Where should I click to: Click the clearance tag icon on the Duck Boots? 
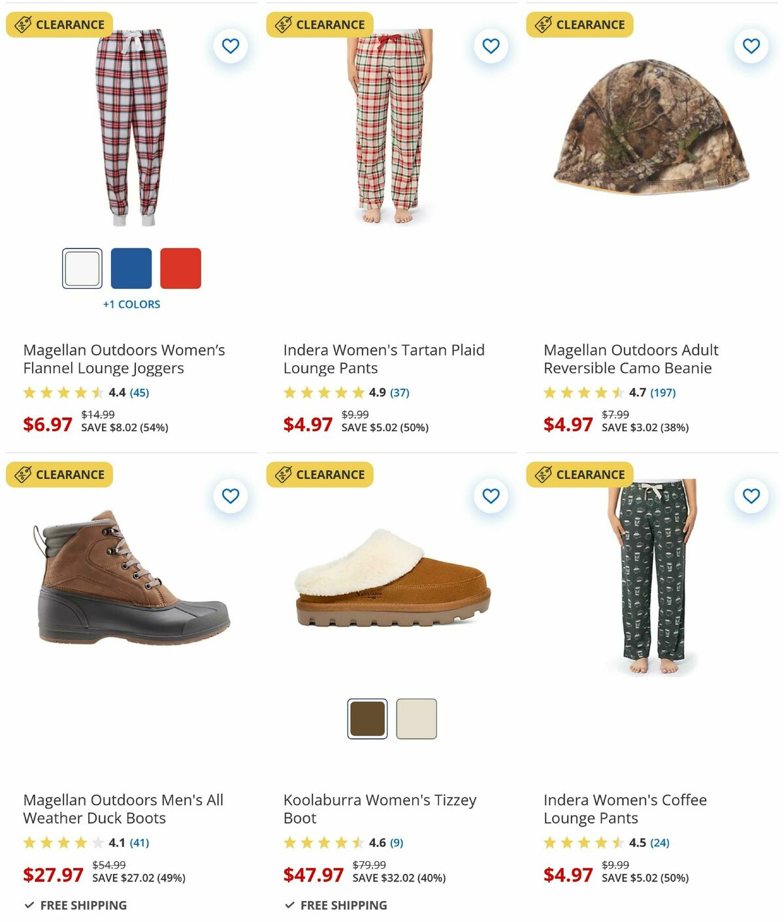click(x=22, y=474)
